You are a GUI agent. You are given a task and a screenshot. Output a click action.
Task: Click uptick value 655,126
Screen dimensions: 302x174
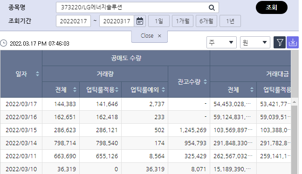tap(107, 156)
